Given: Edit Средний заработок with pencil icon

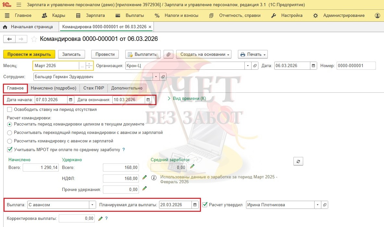Looking at the screenshot, I should [x=192, y=166].
